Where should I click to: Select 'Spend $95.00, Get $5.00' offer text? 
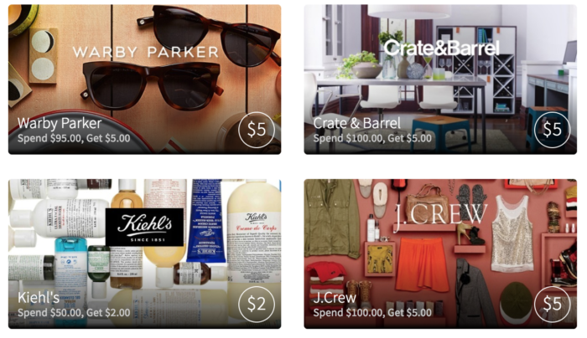[x=74, y=139]
